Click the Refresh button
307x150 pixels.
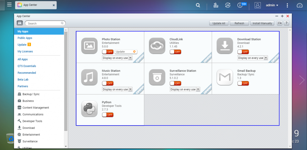(x=239, y=23)
